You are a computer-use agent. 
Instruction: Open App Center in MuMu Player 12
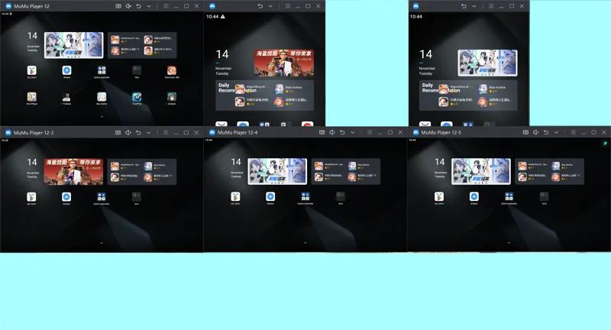point(31,70)
